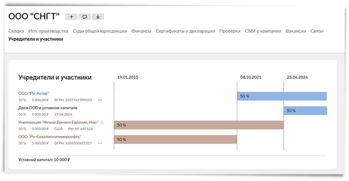Click magnifier icon beside Корпорация Флуор Дэниел Евразия
The height and width of the screenshot is (181, 349).
(102, 123)
